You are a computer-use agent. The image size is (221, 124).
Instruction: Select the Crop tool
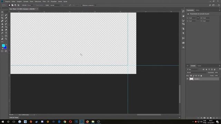coord(2,18)
